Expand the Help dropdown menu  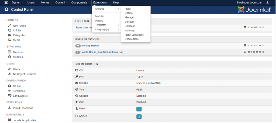click(117, 2)
